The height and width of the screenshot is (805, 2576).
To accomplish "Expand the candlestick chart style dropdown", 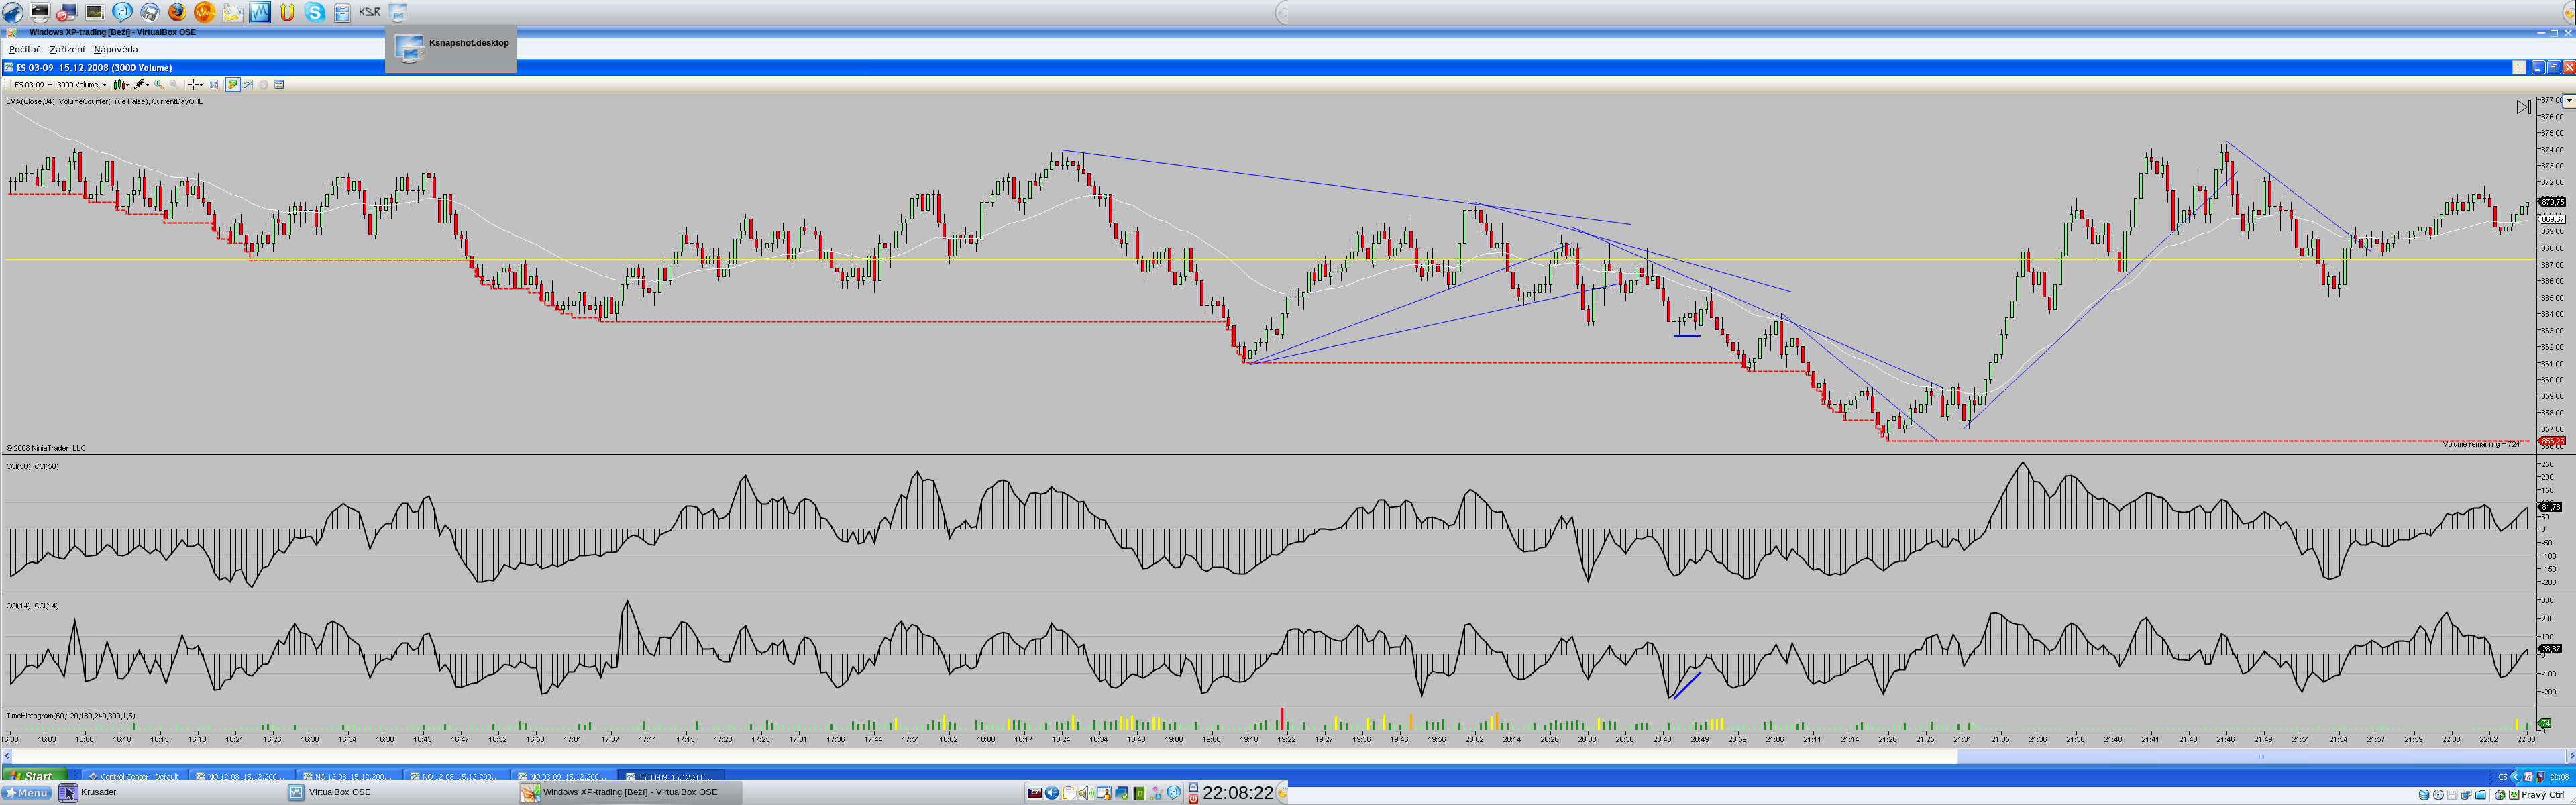I will coord(128,85).
